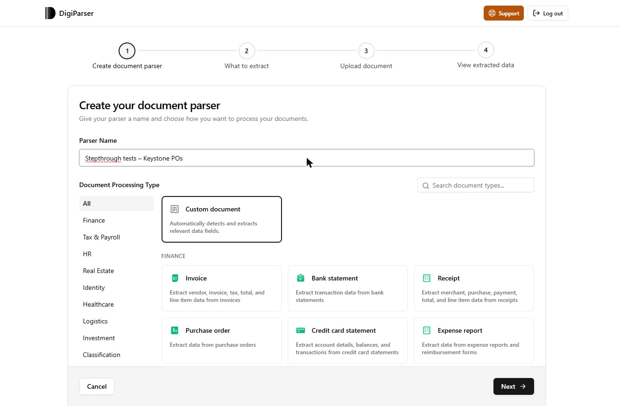Click the Expense report card icon
The image size is (620, 406).
tap(427, 330)
